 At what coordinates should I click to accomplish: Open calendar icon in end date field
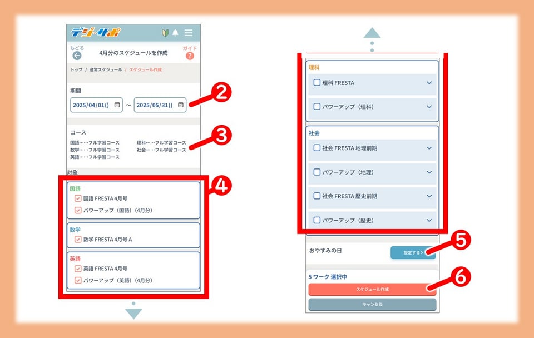click(x=181, y=105)
